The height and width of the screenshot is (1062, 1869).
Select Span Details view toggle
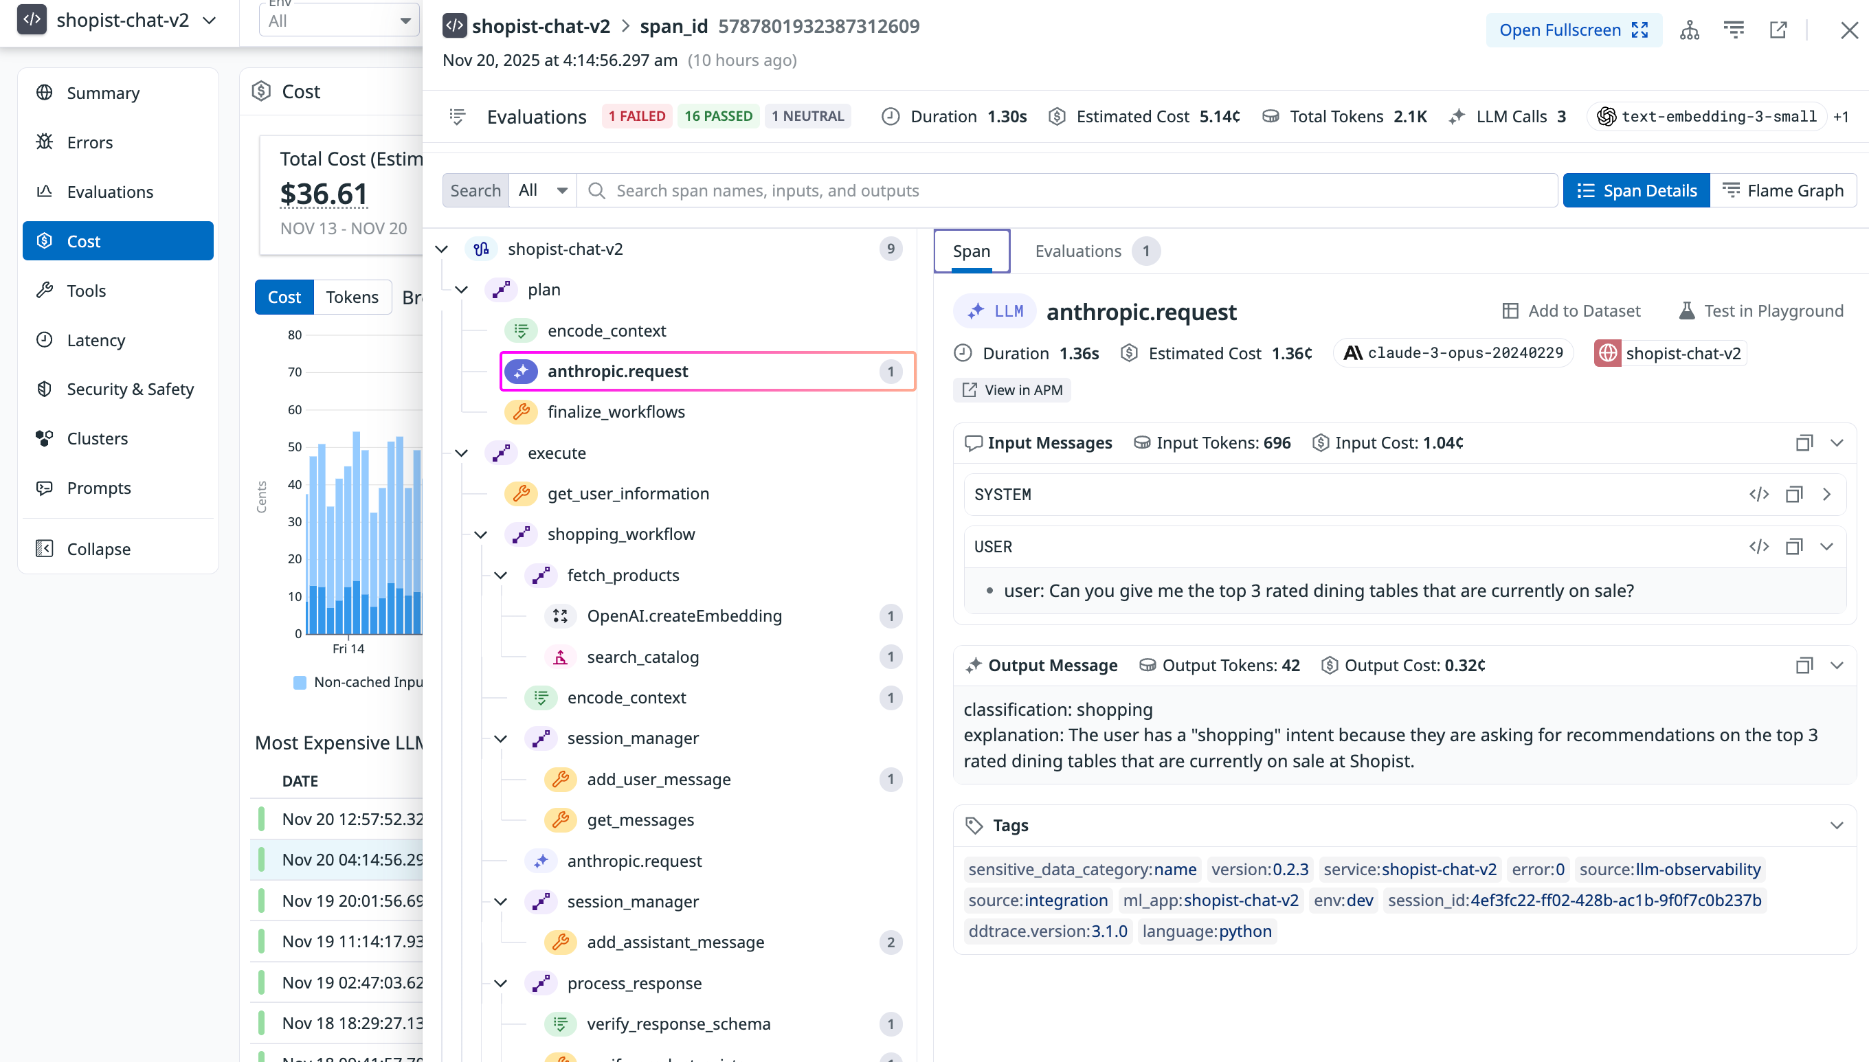point(1636,190)
